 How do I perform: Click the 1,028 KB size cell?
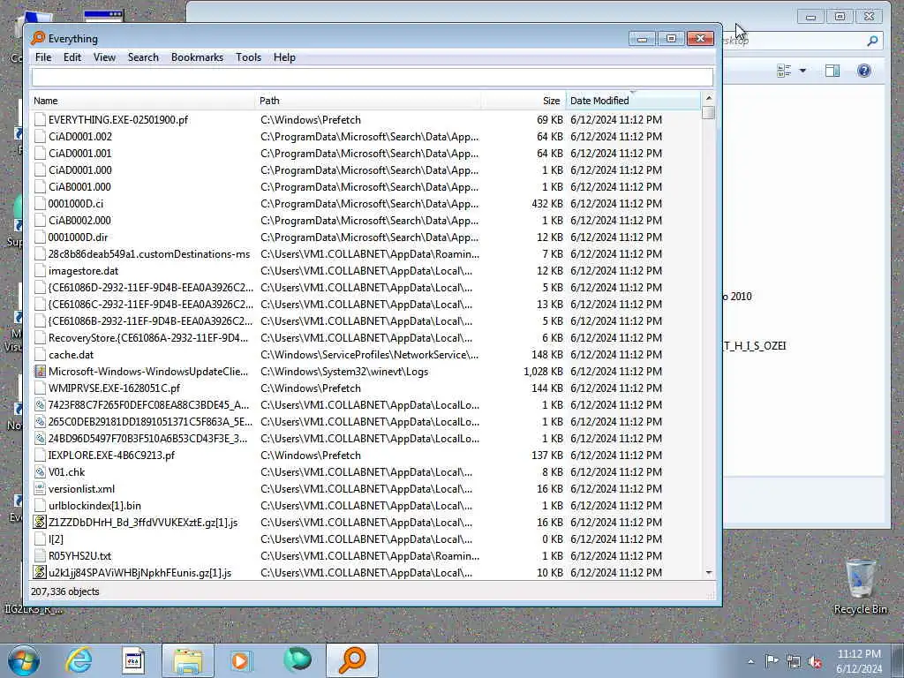(x=543, y=372)
